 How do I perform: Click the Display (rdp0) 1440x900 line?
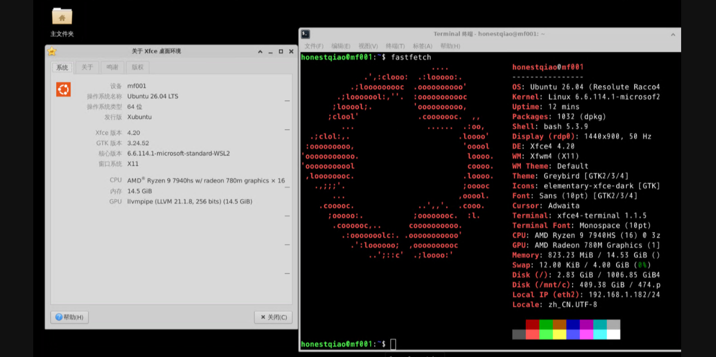pyautogui.click(x=582, y=136)
